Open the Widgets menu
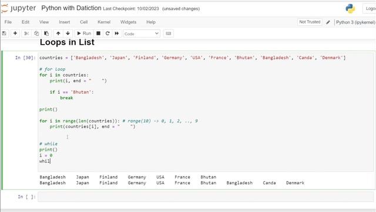The width and height of the screenshot is (376, 212). click(128, 22)
